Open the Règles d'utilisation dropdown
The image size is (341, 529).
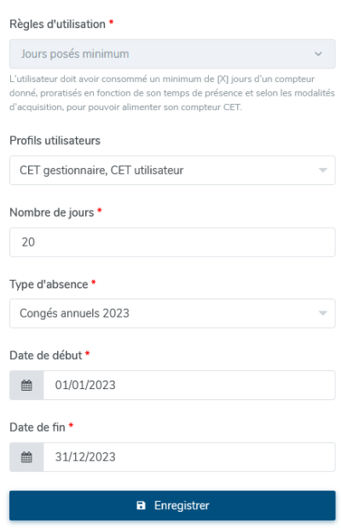172,54
